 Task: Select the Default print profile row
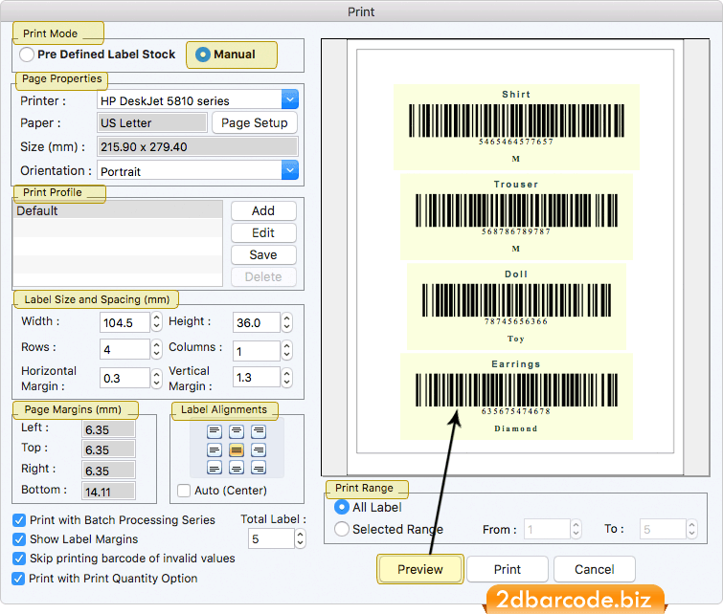(118, 211)
